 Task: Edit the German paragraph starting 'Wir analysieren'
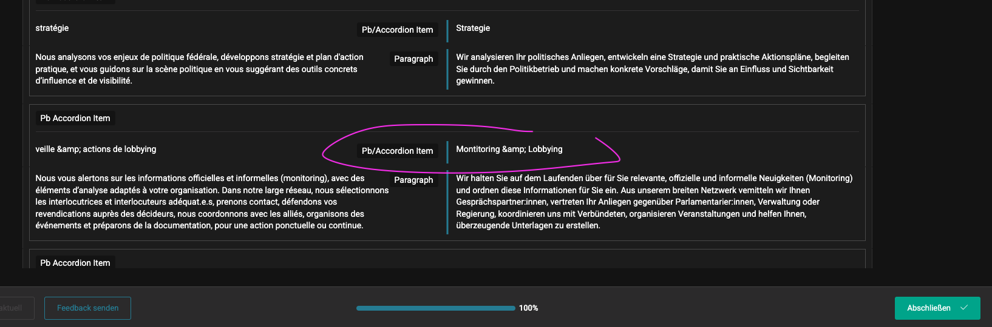657,69
